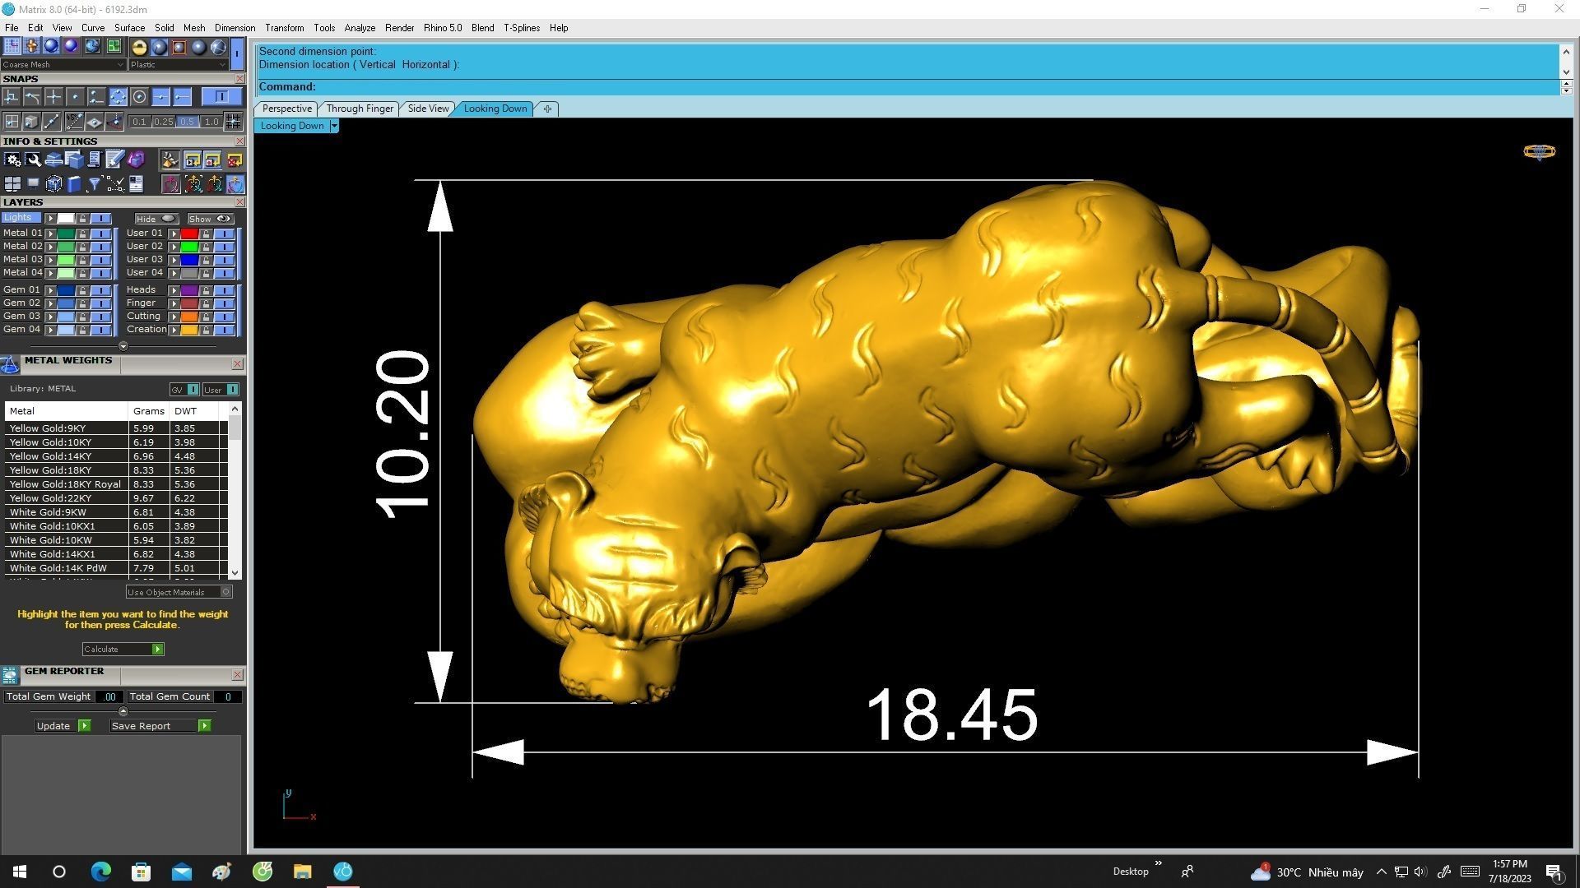This screenshot has width=1580, height=888.
Task: Toggle the Metal 01 layer on/off switch
Action: [x=101, y=234]
